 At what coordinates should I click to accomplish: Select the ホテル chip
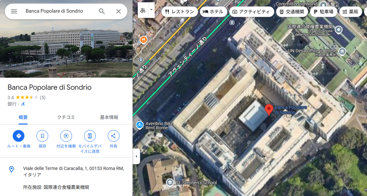(213, 12)
